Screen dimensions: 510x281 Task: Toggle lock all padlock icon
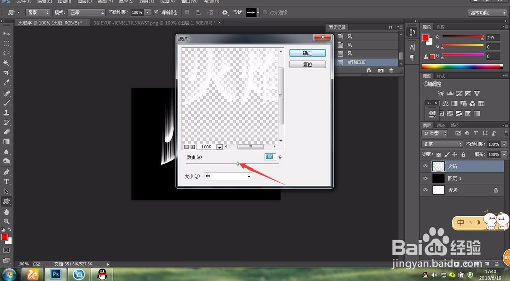pos(463,154)
